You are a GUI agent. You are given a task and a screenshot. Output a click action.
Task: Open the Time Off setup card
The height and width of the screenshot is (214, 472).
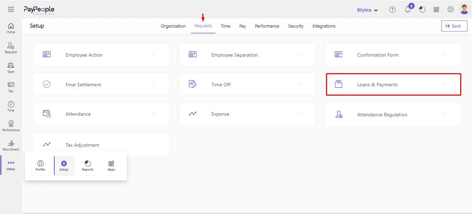[x=247, y=85]
